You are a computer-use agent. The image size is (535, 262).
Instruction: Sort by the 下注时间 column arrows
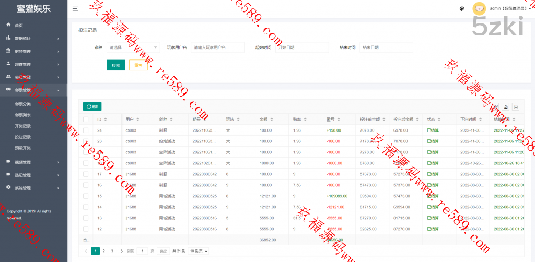click(481, 120)
